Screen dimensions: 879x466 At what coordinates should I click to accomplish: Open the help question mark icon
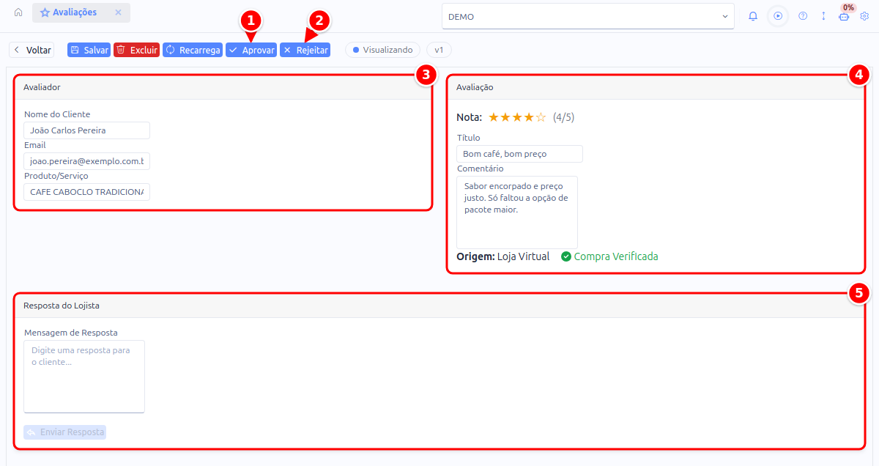pyautogui.click(x=803, y=16)
